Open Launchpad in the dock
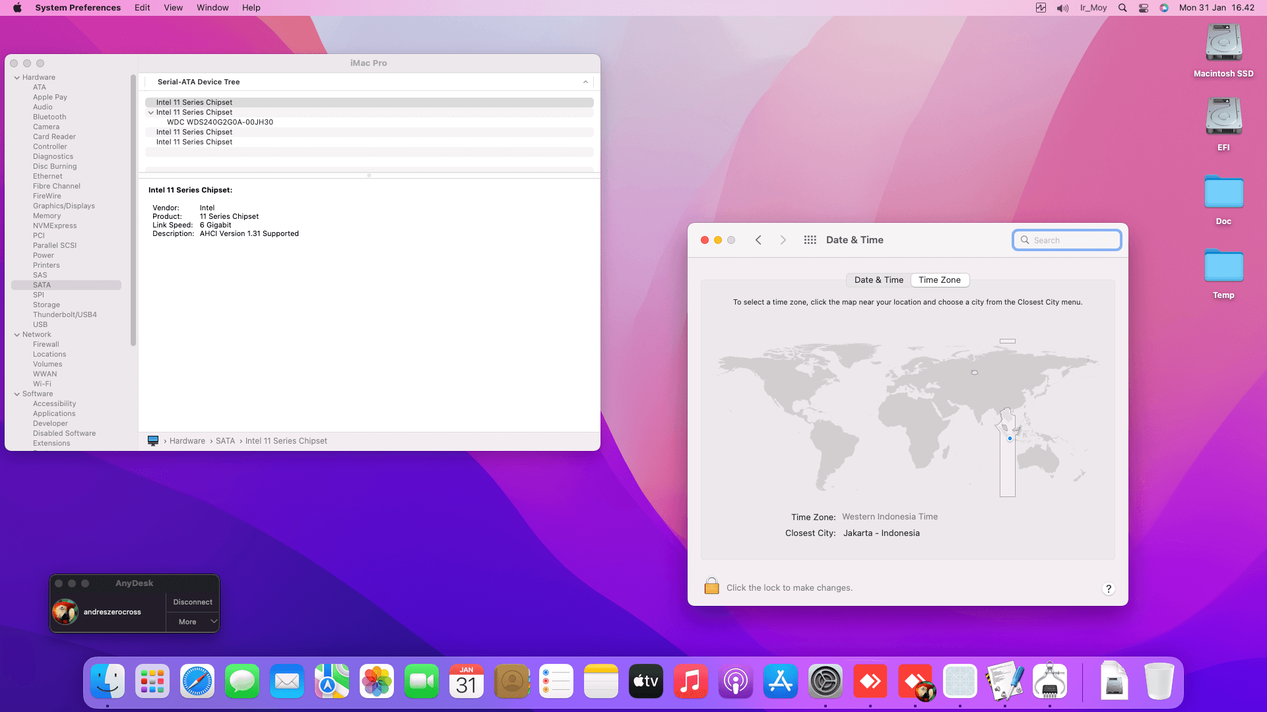Image resolution: width=1267 pixels, height=712 pixels. tap(152, 681)
